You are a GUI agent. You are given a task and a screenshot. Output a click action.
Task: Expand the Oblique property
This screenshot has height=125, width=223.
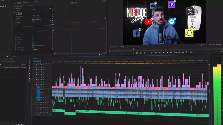pyautogui.click(x=14, y=38)
